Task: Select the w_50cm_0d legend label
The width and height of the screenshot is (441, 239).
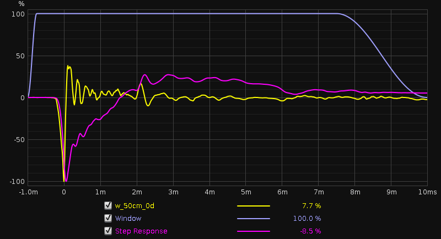Action: [x=135, y=206]
